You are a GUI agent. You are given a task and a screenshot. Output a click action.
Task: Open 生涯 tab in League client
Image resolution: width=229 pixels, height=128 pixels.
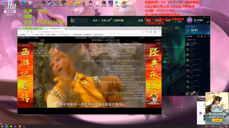[141, 21]
